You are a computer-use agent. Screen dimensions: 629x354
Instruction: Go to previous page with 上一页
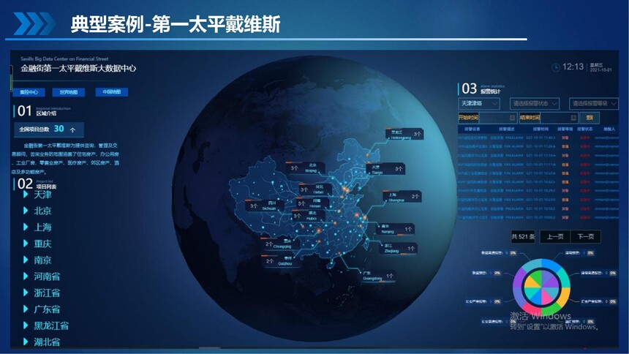click(555, 237)
